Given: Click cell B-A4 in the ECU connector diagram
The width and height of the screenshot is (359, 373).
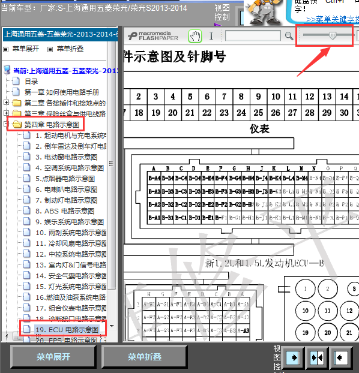Looking at the screenshot, I should pos(154,178).
